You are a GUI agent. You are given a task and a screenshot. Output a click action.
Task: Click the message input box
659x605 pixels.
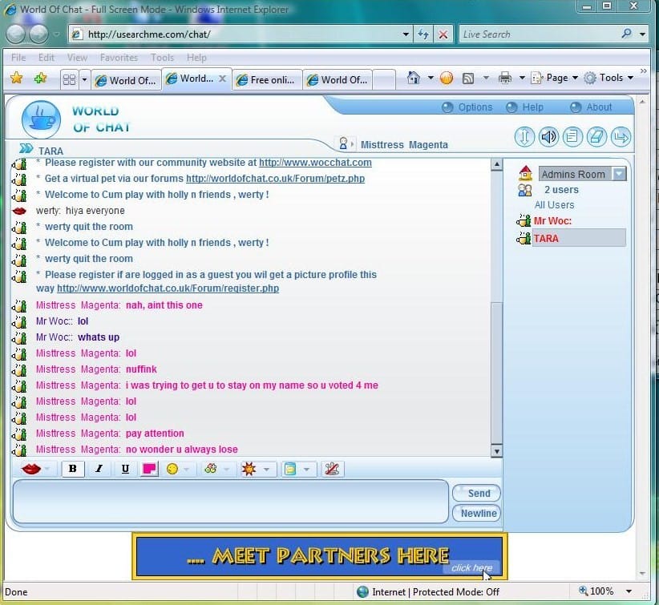pos(231,502)
